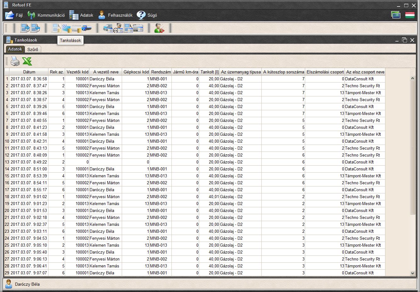Viewport: 420px width, 292px height.
Task: Click the main toolbar drag grip
Action: point(6,28)
